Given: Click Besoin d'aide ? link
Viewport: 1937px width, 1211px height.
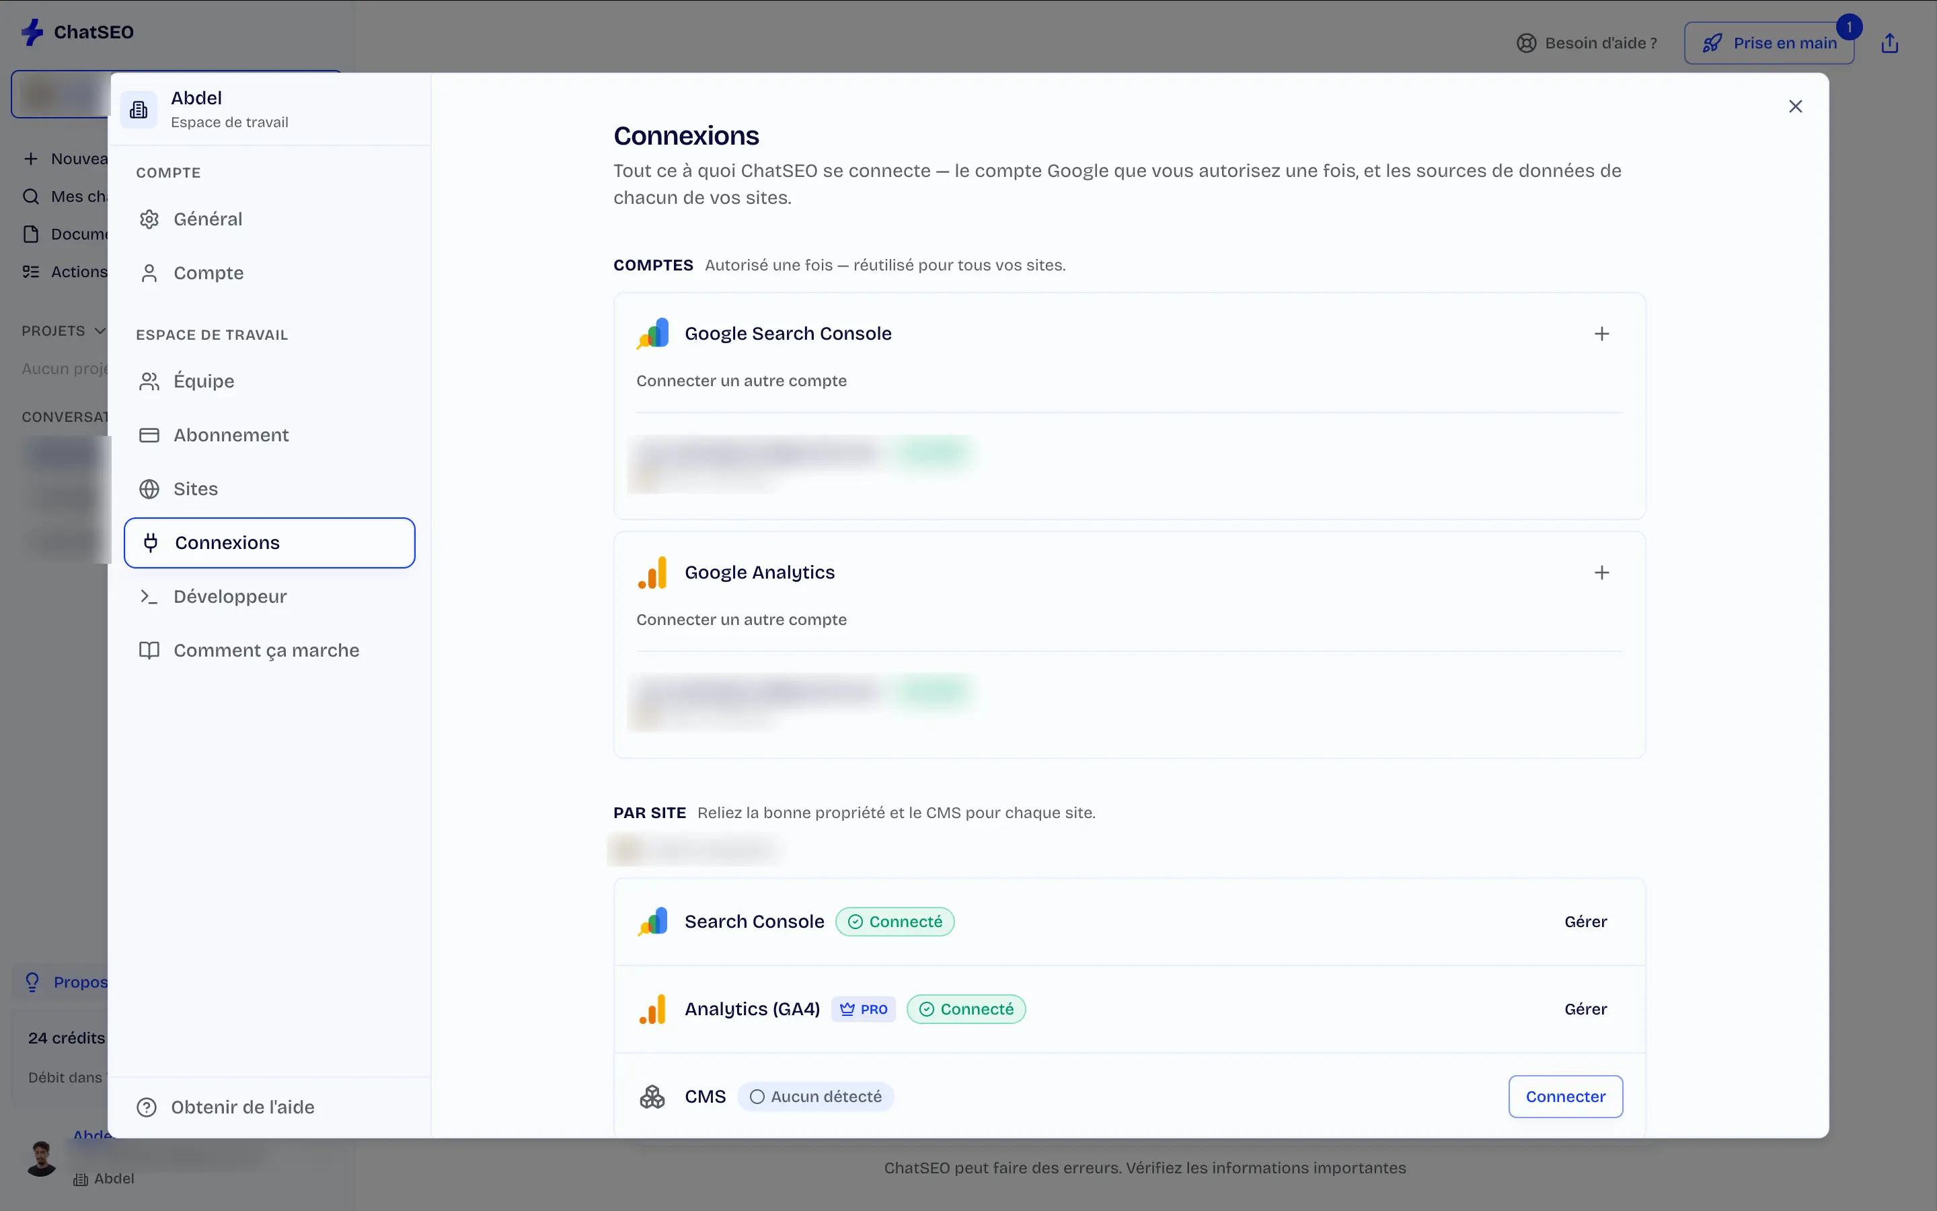Looking at the screenshot, I should click(1587, 43).
